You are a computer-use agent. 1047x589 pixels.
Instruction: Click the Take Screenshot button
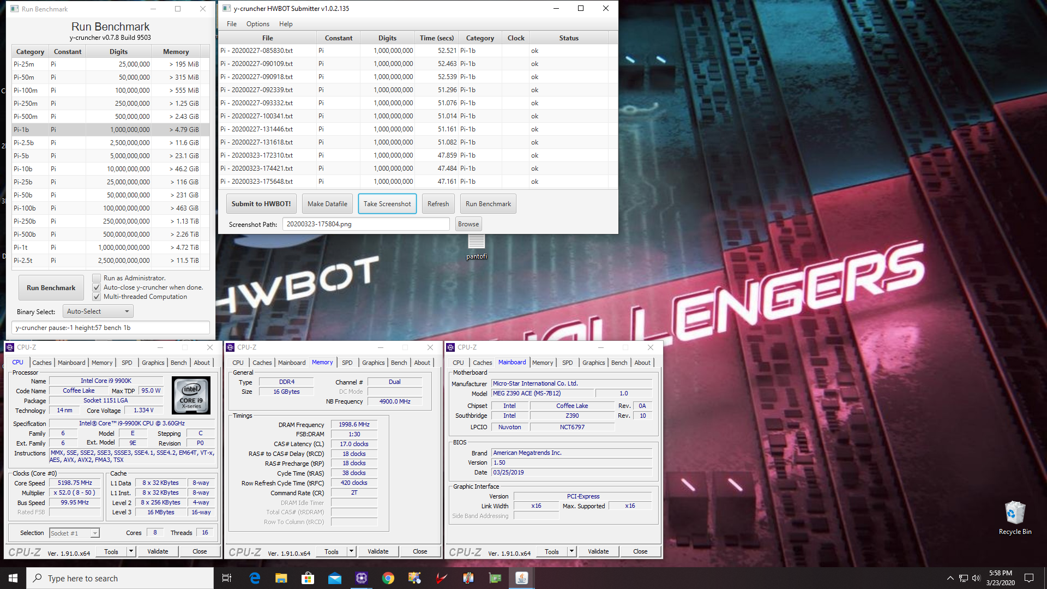(387, 204)
